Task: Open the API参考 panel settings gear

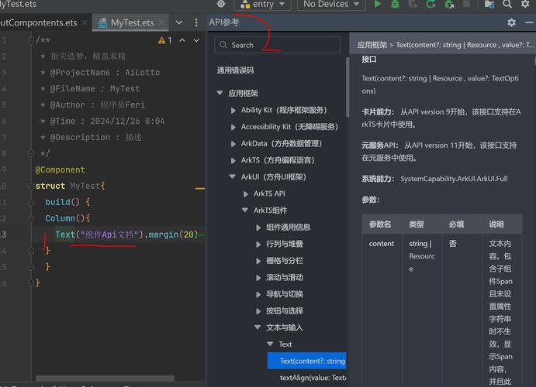Action: (511, 22)
